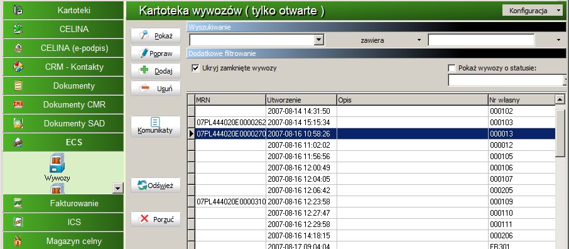Uncheck Ukryj zamknięte wywozy
Image resolution: width=569 pixels, height=249 pixels.
[x=195, y=68]
